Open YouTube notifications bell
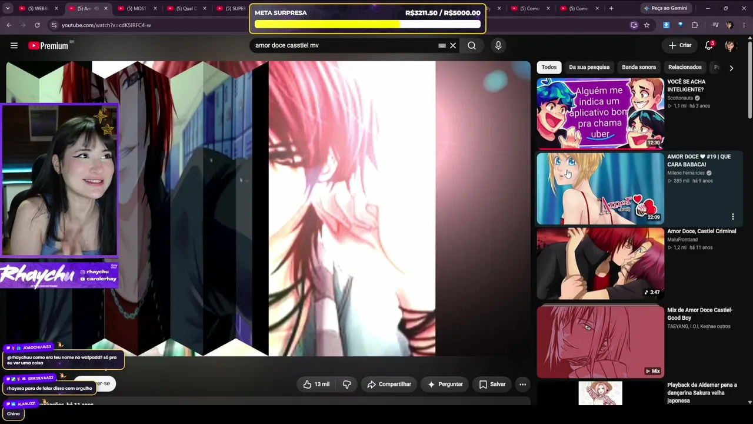 [709, 45]
